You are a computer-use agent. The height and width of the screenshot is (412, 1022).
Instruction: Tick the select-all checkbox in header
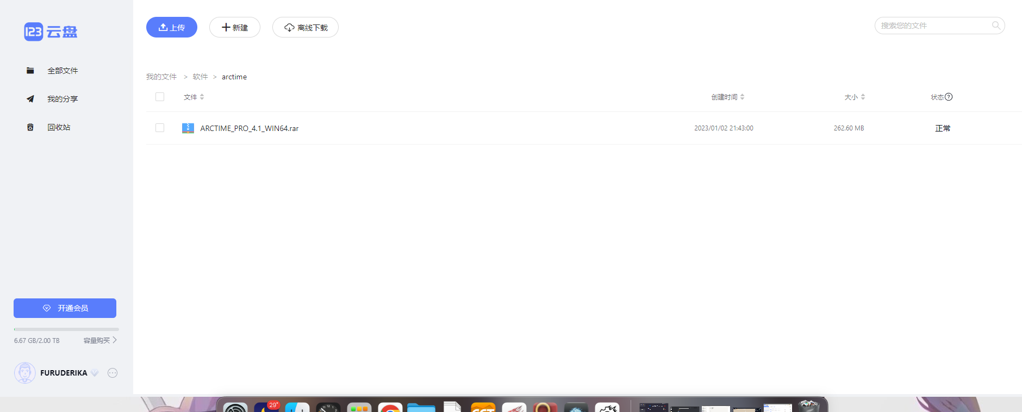click(160, 97)
